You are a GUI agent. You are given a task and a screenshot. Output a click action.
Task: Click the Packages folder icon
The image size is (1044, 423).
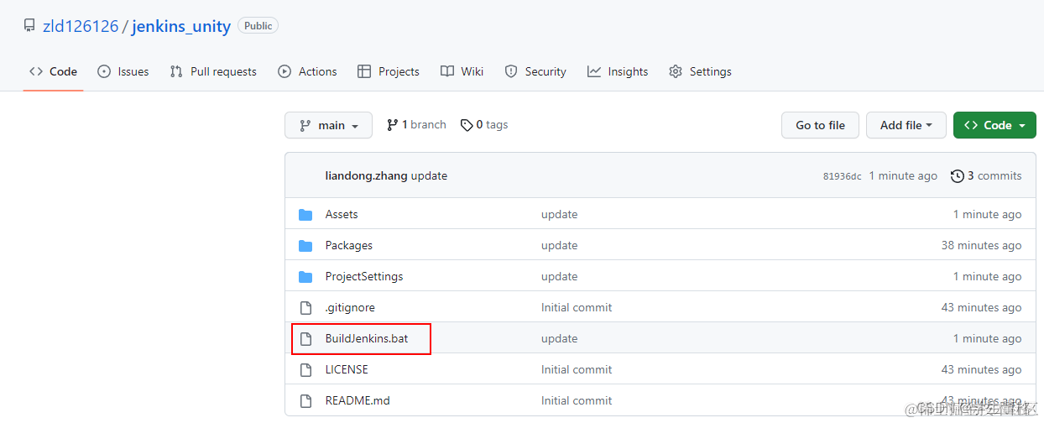click(x=305, y=245)
